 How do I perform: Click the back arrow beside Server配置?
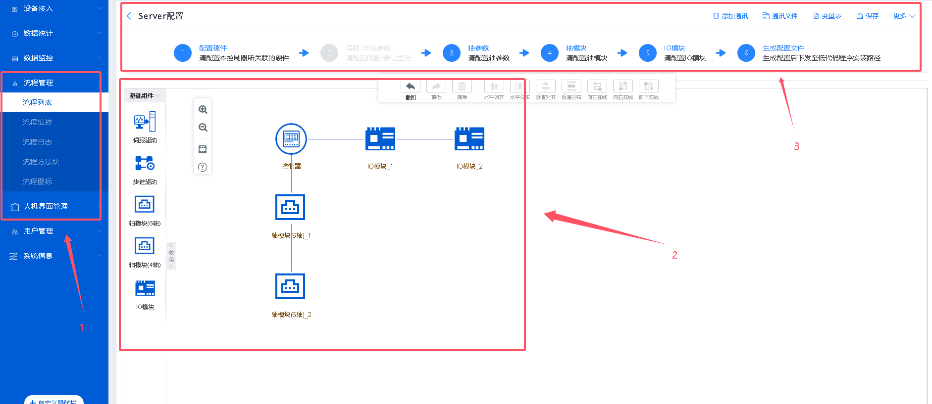click(x=129, y=16)
